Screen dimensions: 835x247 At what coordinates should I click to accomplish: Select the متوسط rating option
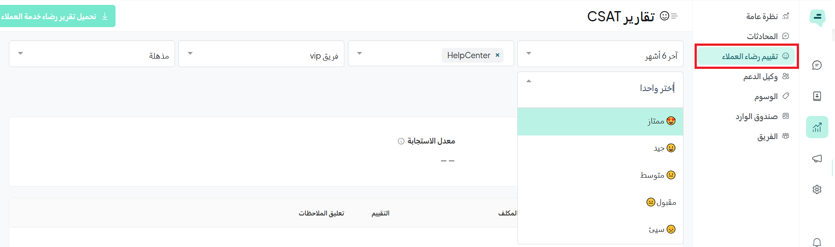pos(600,175)
